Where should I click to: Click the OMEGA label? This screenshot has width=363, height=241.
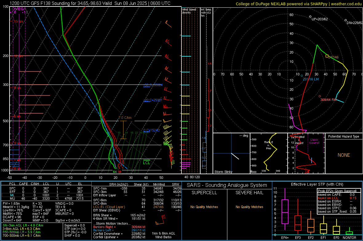19,9
